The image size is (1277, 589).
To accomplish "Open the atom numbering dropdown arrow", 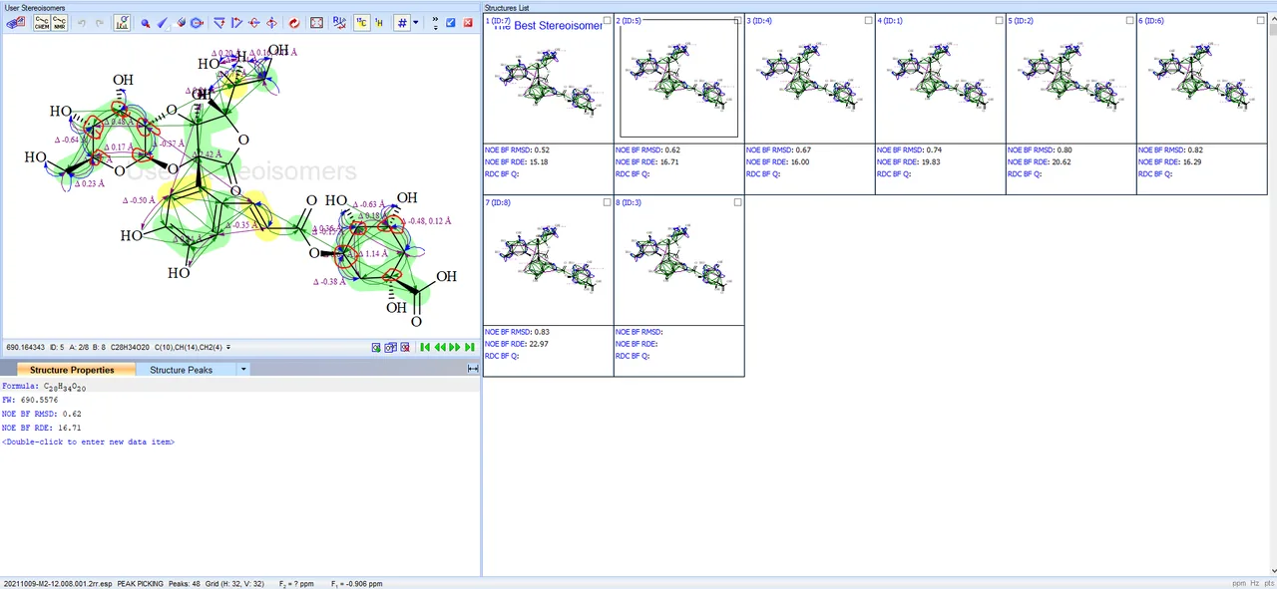I will point(415,23).
